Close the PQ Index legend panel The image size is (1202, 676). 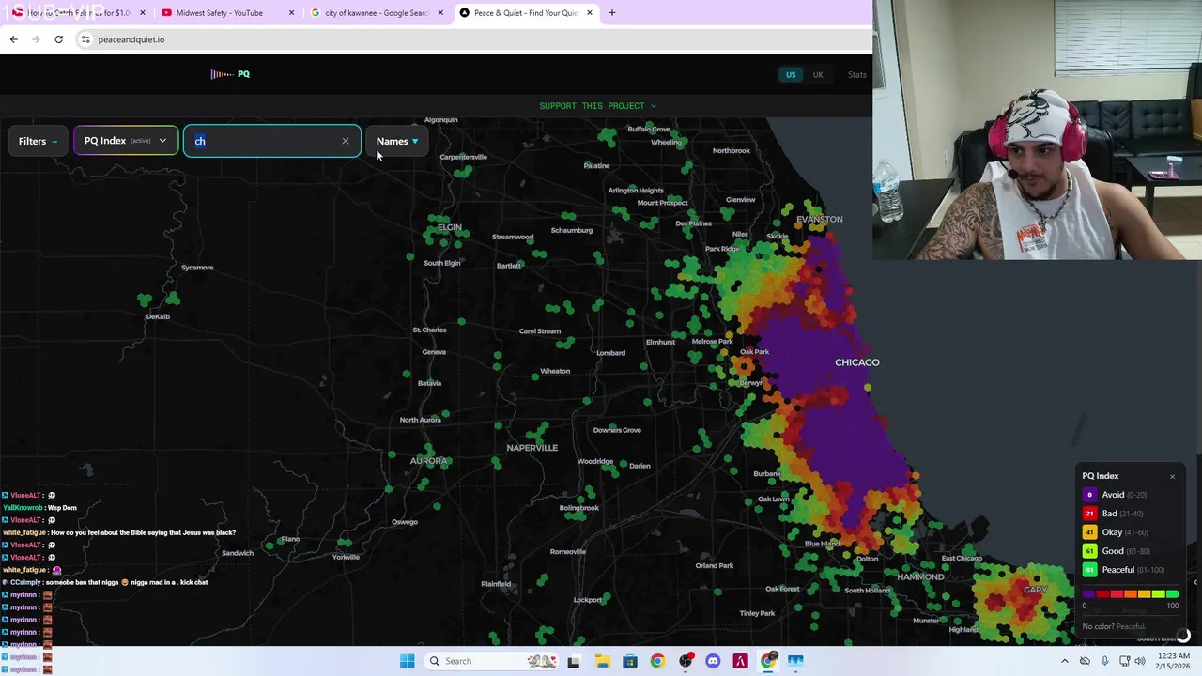coord(1172,476)
